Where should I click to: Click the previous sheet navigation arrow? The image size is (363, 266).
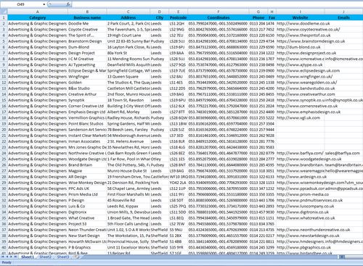pos(7,257)
